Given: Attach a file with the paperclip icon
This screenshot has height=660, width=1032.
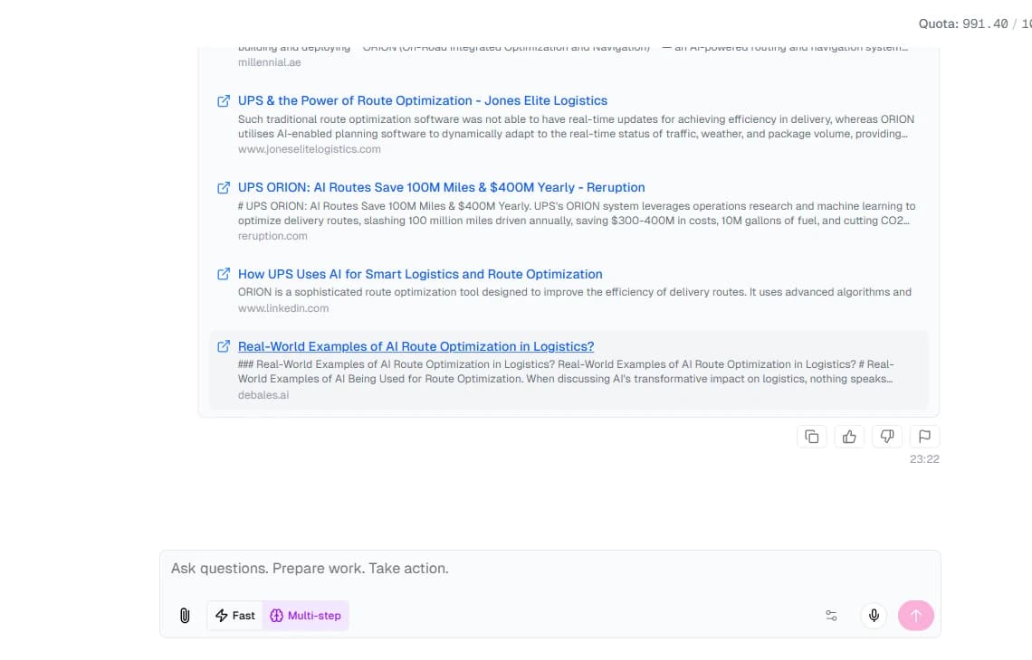Looking at the screenshot, I should pos(185,616).
